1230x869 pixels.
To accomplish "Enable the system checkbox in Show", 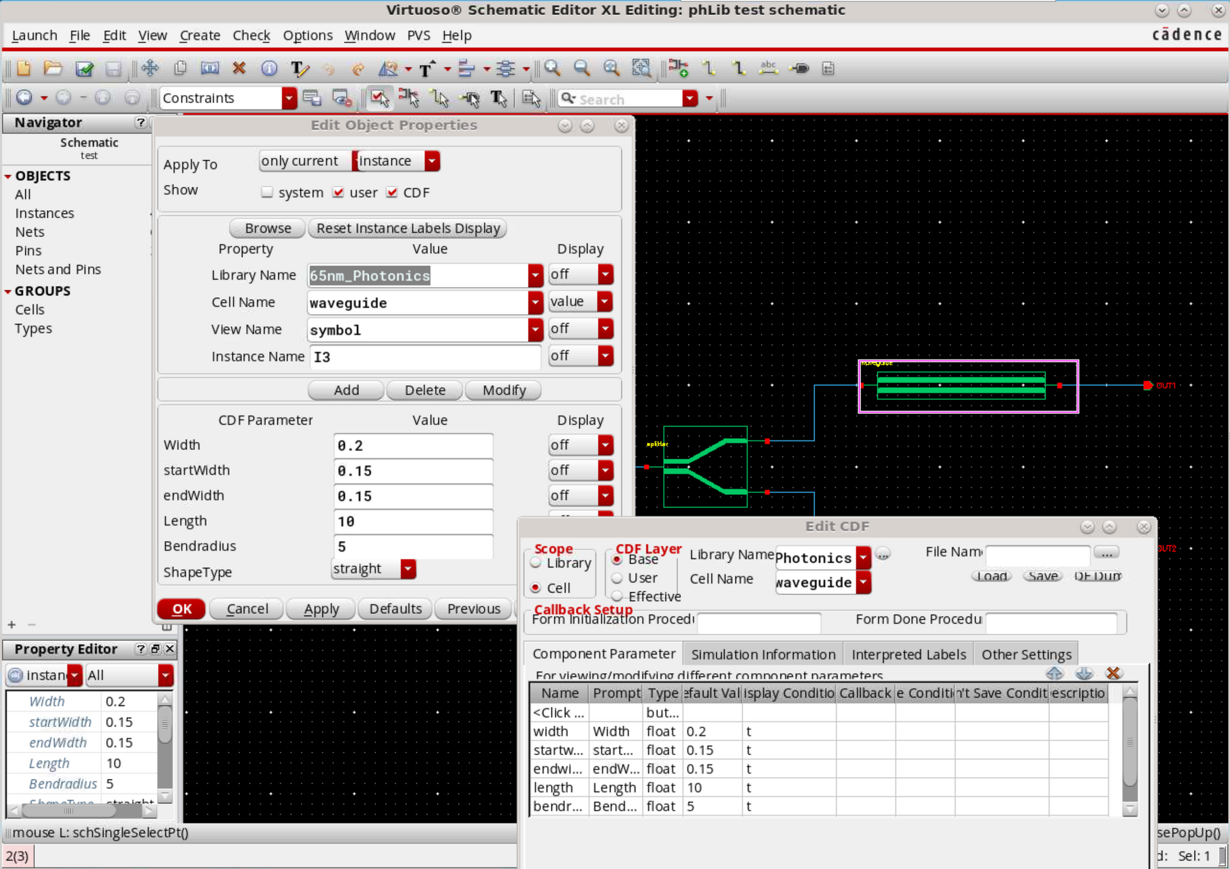I will coord(267,192).
